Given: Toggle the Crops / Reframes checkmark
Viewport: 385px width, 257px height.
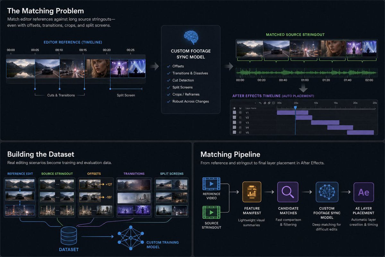Looking at the screenshot, I should pos(169,94).
